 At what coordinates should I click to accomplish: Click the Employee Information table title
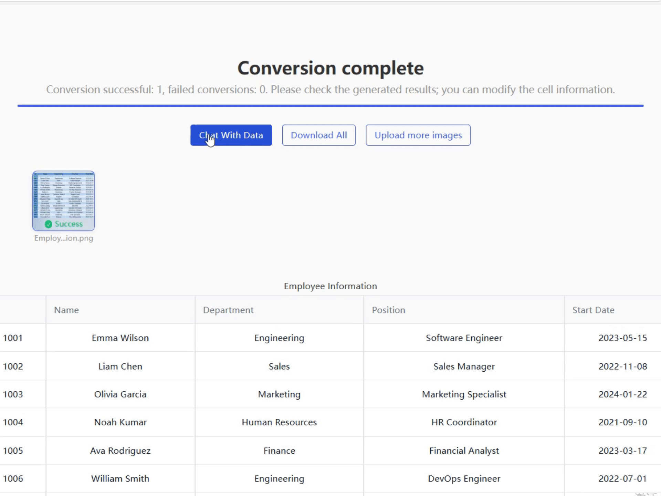pyautogui.click(x=330, y=286)
